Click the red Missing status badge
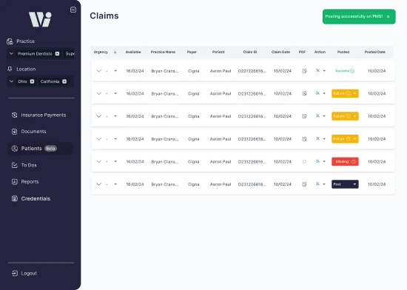This screenshot has width=407, height=290. pyautogui.click(x=345, y=161)
